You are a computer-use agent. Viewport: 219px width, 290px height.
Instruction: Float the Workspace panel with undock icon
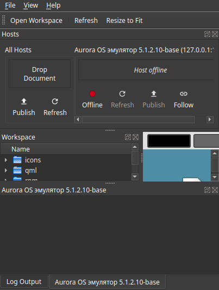128,137
